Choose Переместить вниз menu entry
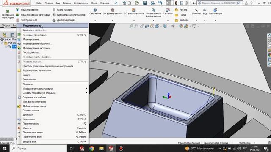 click(x=53, y=137)
